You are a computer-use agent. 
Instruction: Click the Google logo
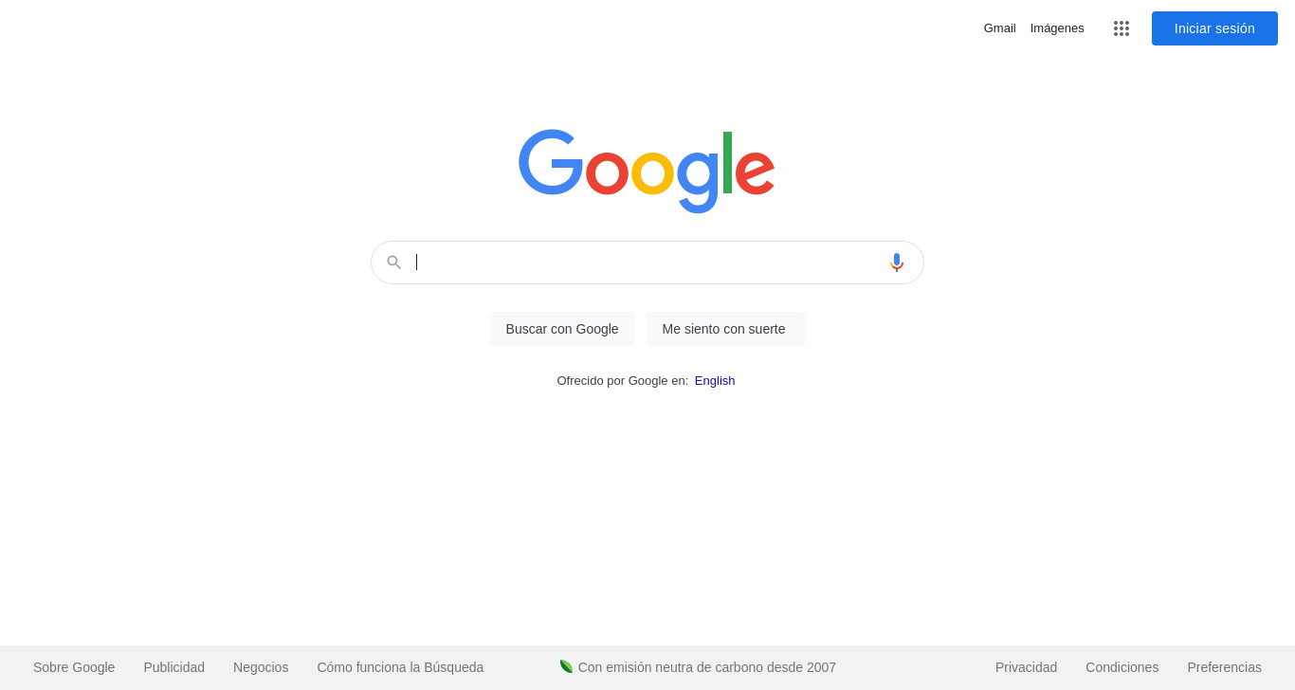(647, 171)
